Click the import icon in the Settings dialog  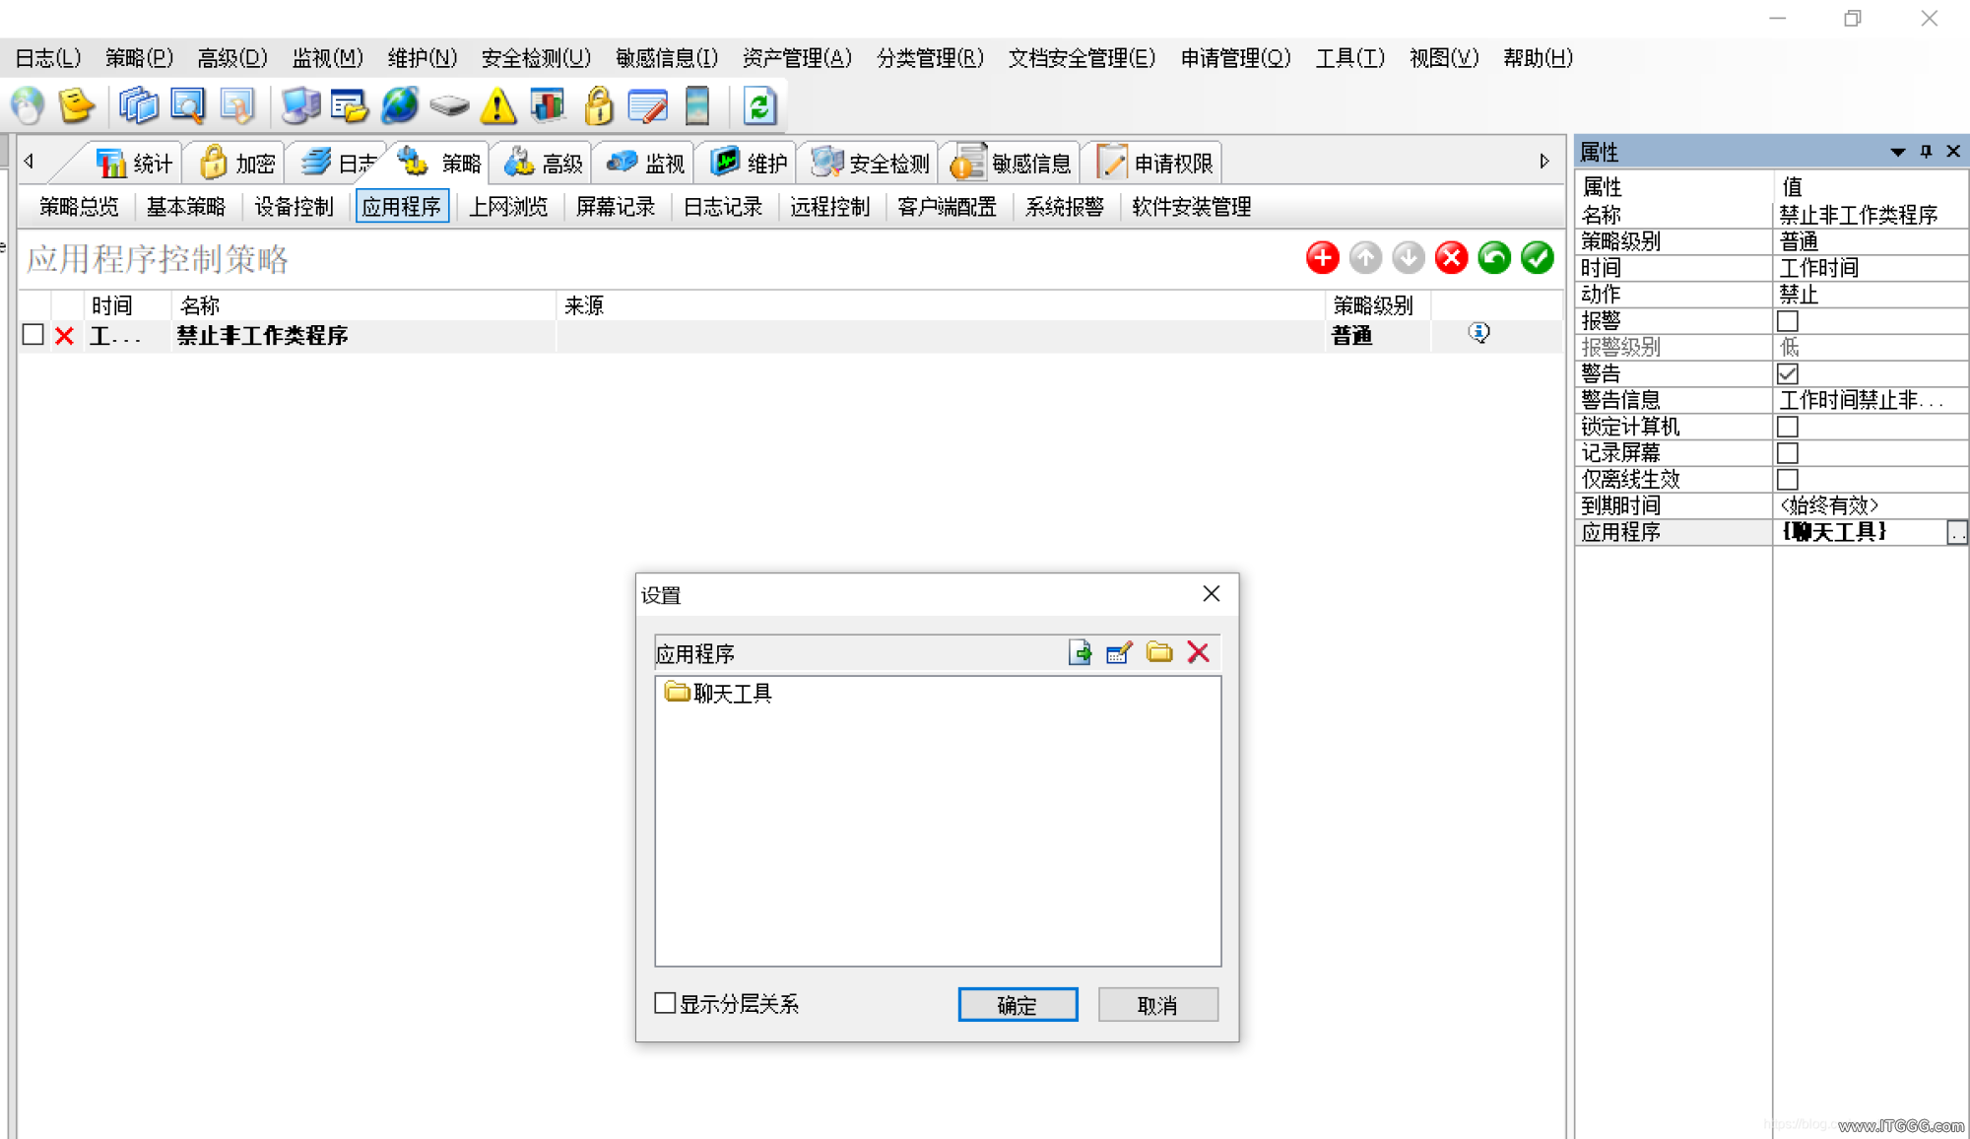click(x=1080, y=652)
